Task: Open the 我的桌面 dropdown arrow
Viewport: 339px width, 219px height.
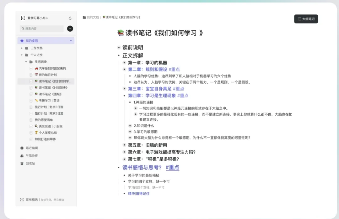Action: (71, 41)
